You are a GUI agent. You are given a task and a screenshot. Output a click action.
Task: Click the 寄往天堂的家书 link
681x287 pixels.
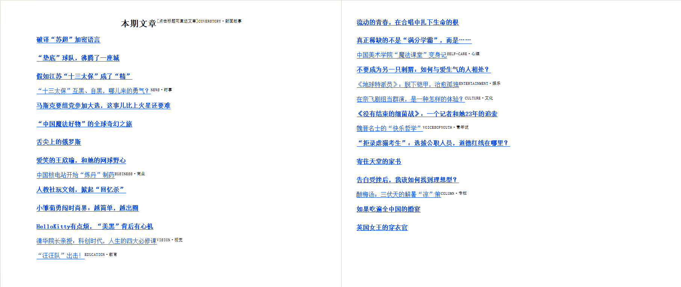coord(379,162)
